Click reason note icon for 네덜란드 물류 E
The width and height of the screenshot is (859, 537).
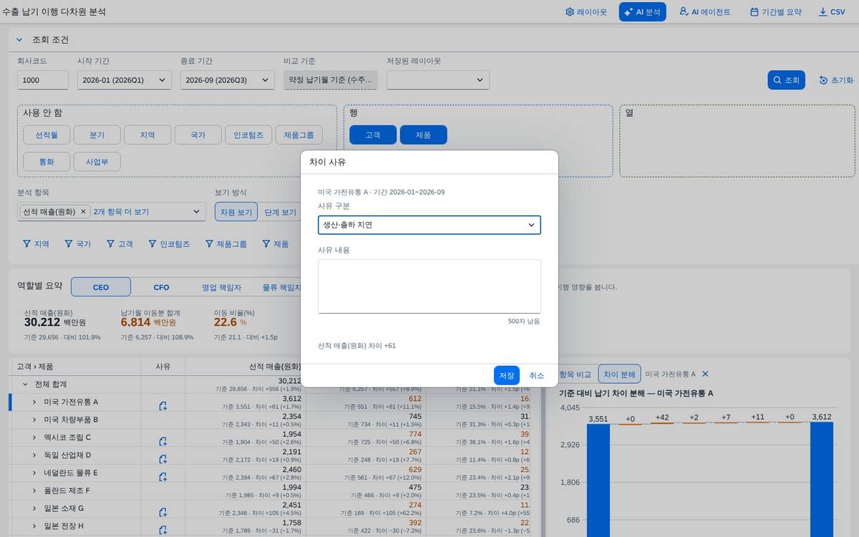[x=162, y=478]
